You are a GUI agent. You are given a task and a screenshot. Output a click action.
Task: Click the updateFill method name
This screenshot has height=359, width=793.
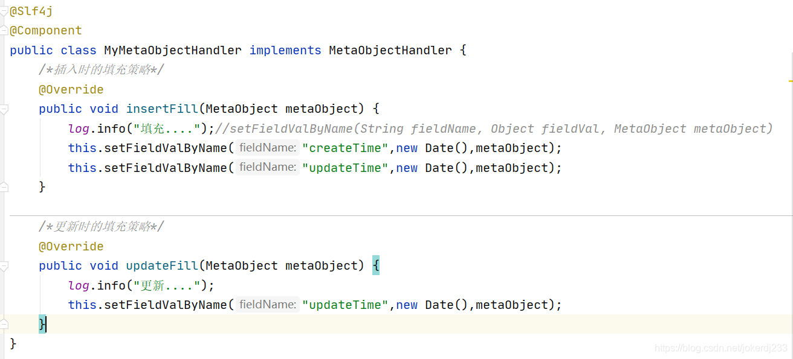[x=162, y=266]
